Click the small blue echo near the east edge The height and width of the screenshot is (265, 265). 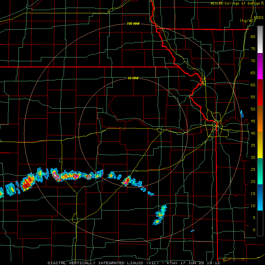(x=242, y=114)
